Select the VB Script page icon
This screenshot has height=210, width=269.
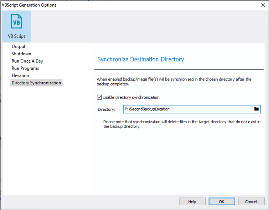click(x=17, y=26)
